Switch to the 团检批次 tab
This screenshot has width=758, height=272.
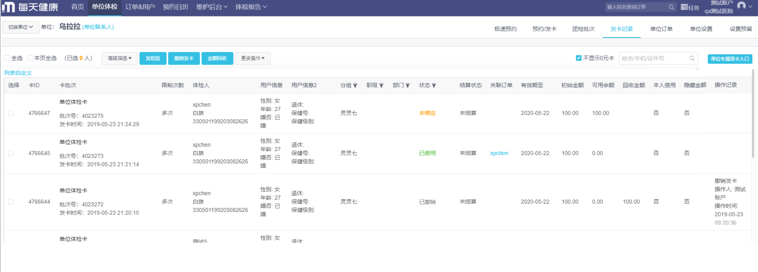pos(583,29)
